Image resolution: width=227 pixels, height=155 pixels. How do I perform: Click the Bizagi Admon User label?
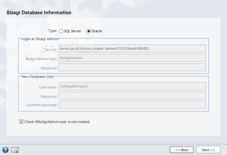41,59
